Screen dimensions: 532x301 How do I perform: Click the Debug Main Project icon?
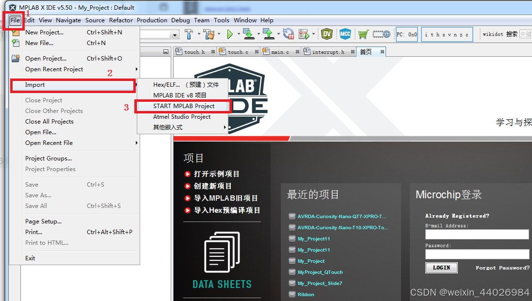304,34
